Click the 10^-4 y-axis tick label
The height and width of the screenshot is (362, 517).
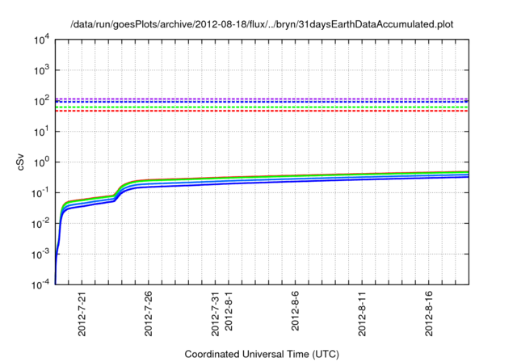pos(41,284)
